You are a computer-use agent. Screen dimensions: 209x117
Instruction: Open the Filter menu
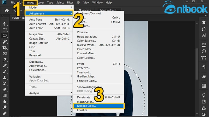[x=70, y=3]
